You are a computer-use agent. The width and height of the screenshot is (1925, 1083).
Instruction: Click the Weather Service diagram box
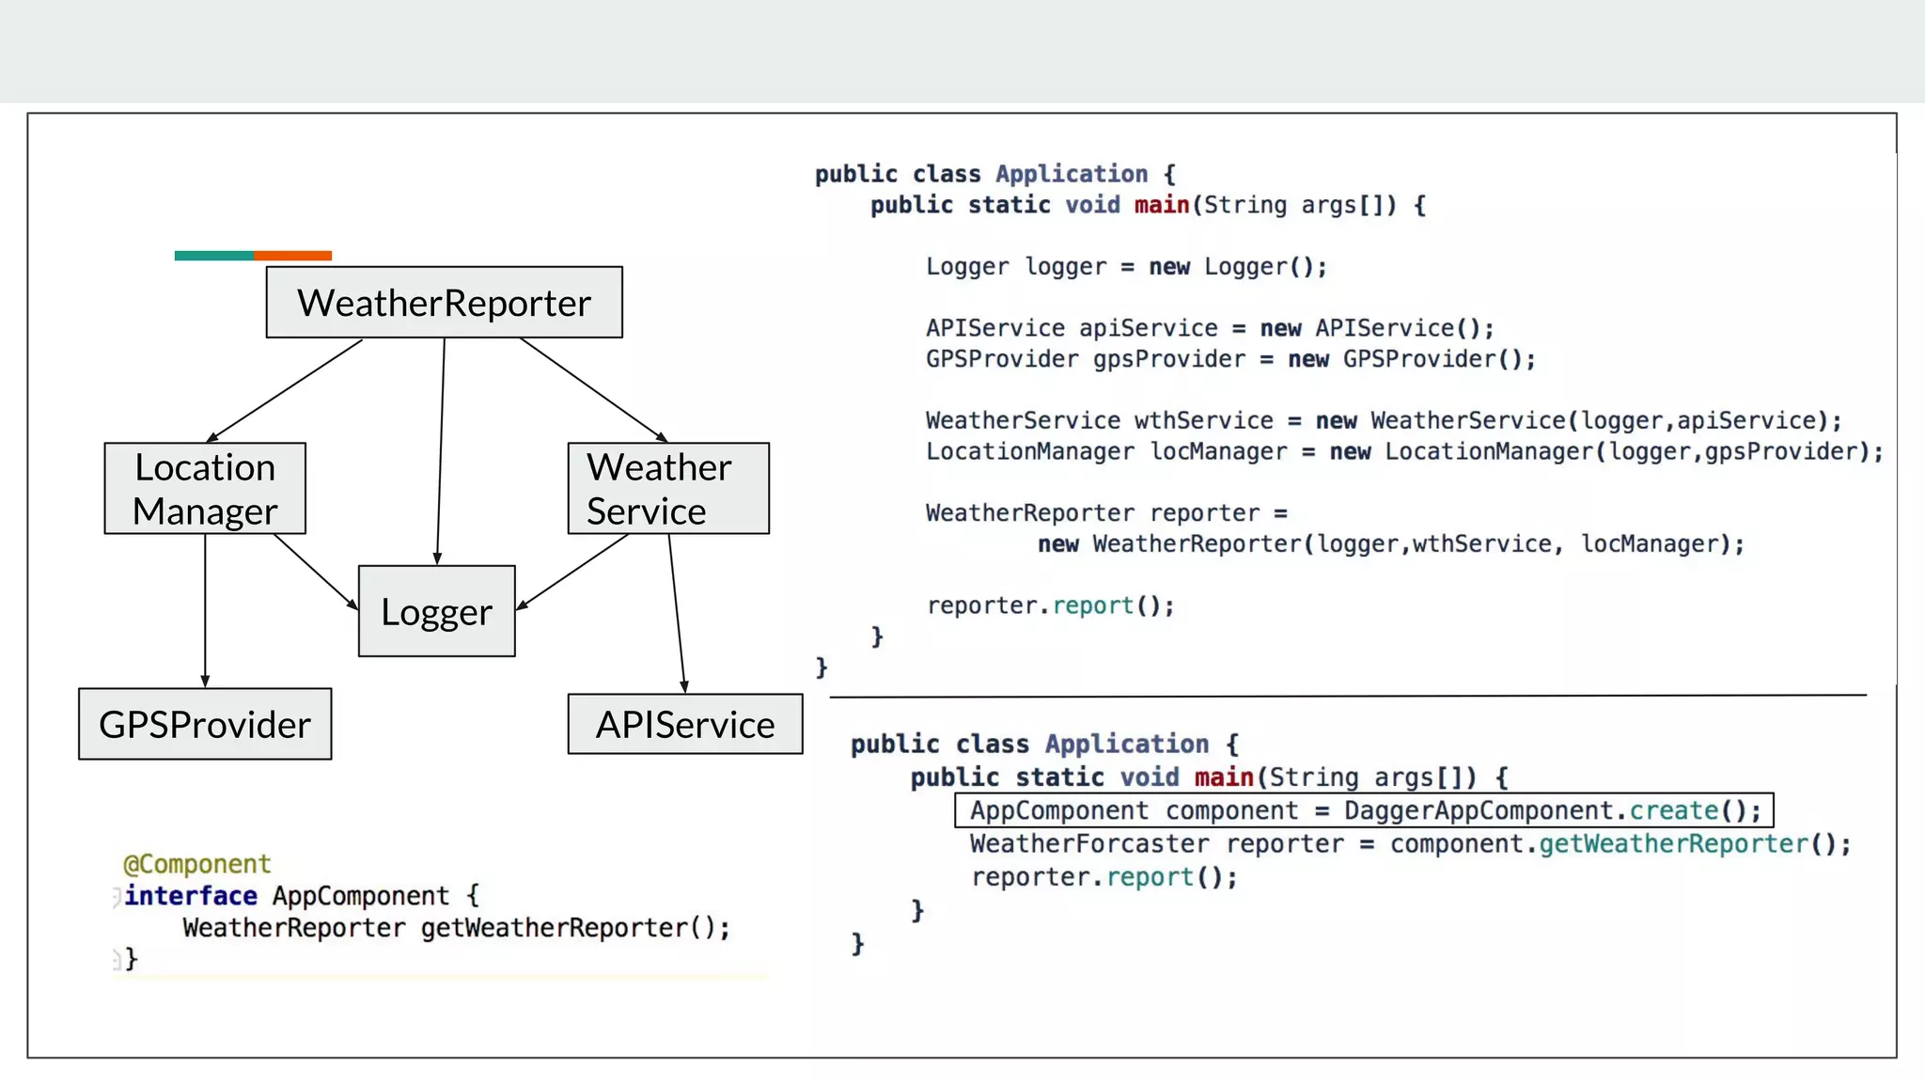(x=667, y=489)
